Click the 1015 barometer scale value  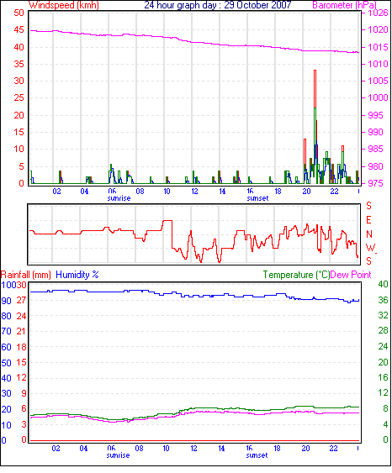[x=378, y=47]
